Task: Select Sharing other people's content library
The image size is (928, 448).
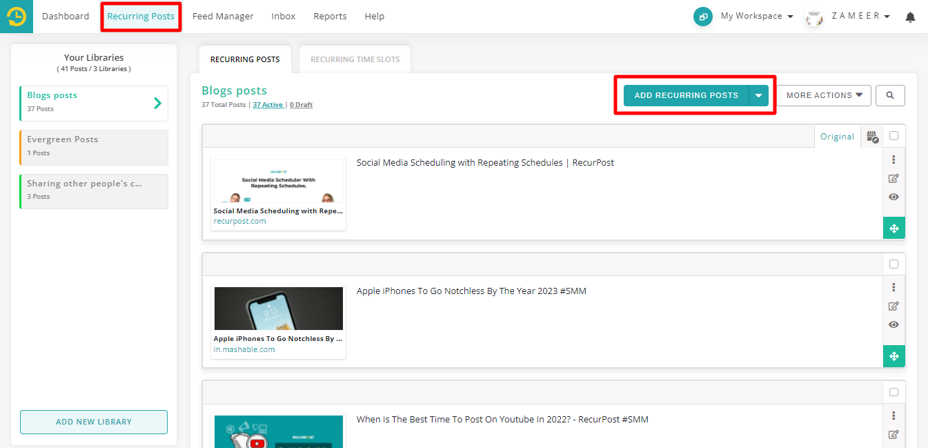Action: (x=94, y=191)
